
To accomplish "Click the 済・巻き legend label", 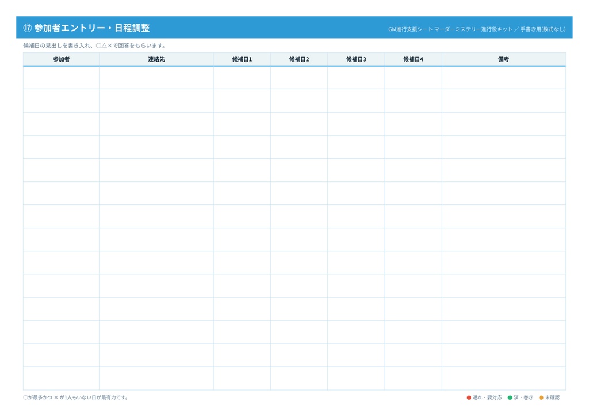I will 523,397.
